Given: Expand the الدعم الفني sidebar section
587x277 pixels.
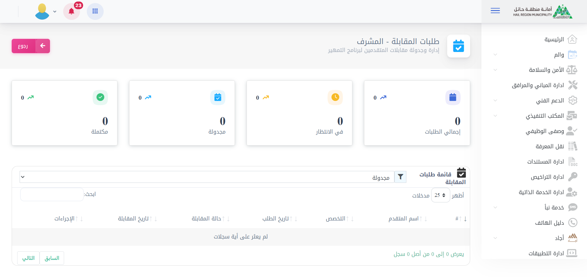Looking at the screenshot, I should click(550, 101).
